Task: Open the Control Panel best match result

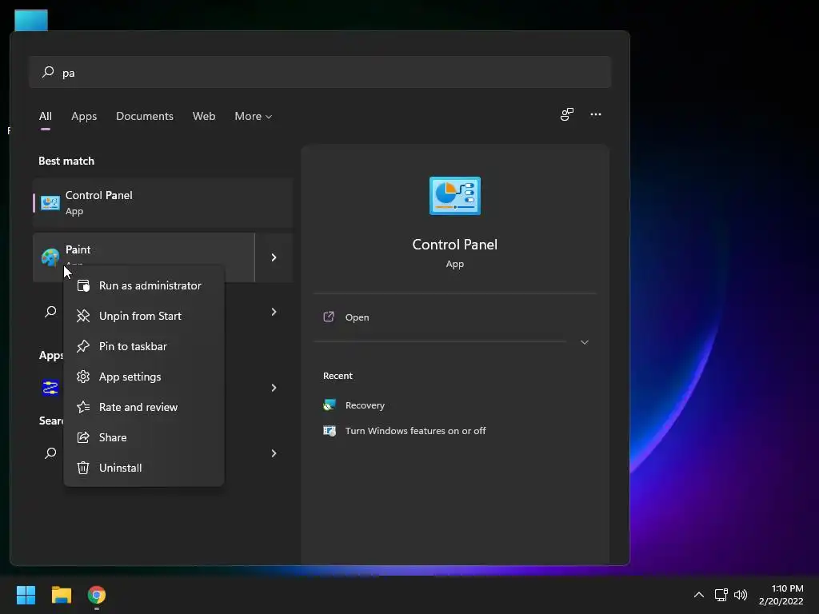Action: point(163,202)
